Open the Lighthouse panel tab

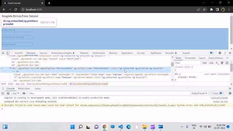click(155, 53)
